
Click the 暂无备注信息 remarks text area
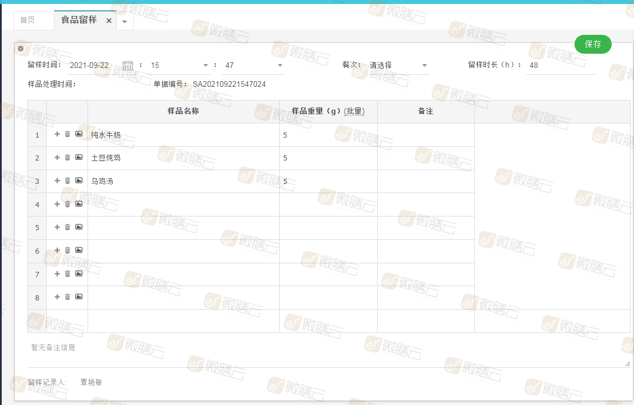pos(326,354)
